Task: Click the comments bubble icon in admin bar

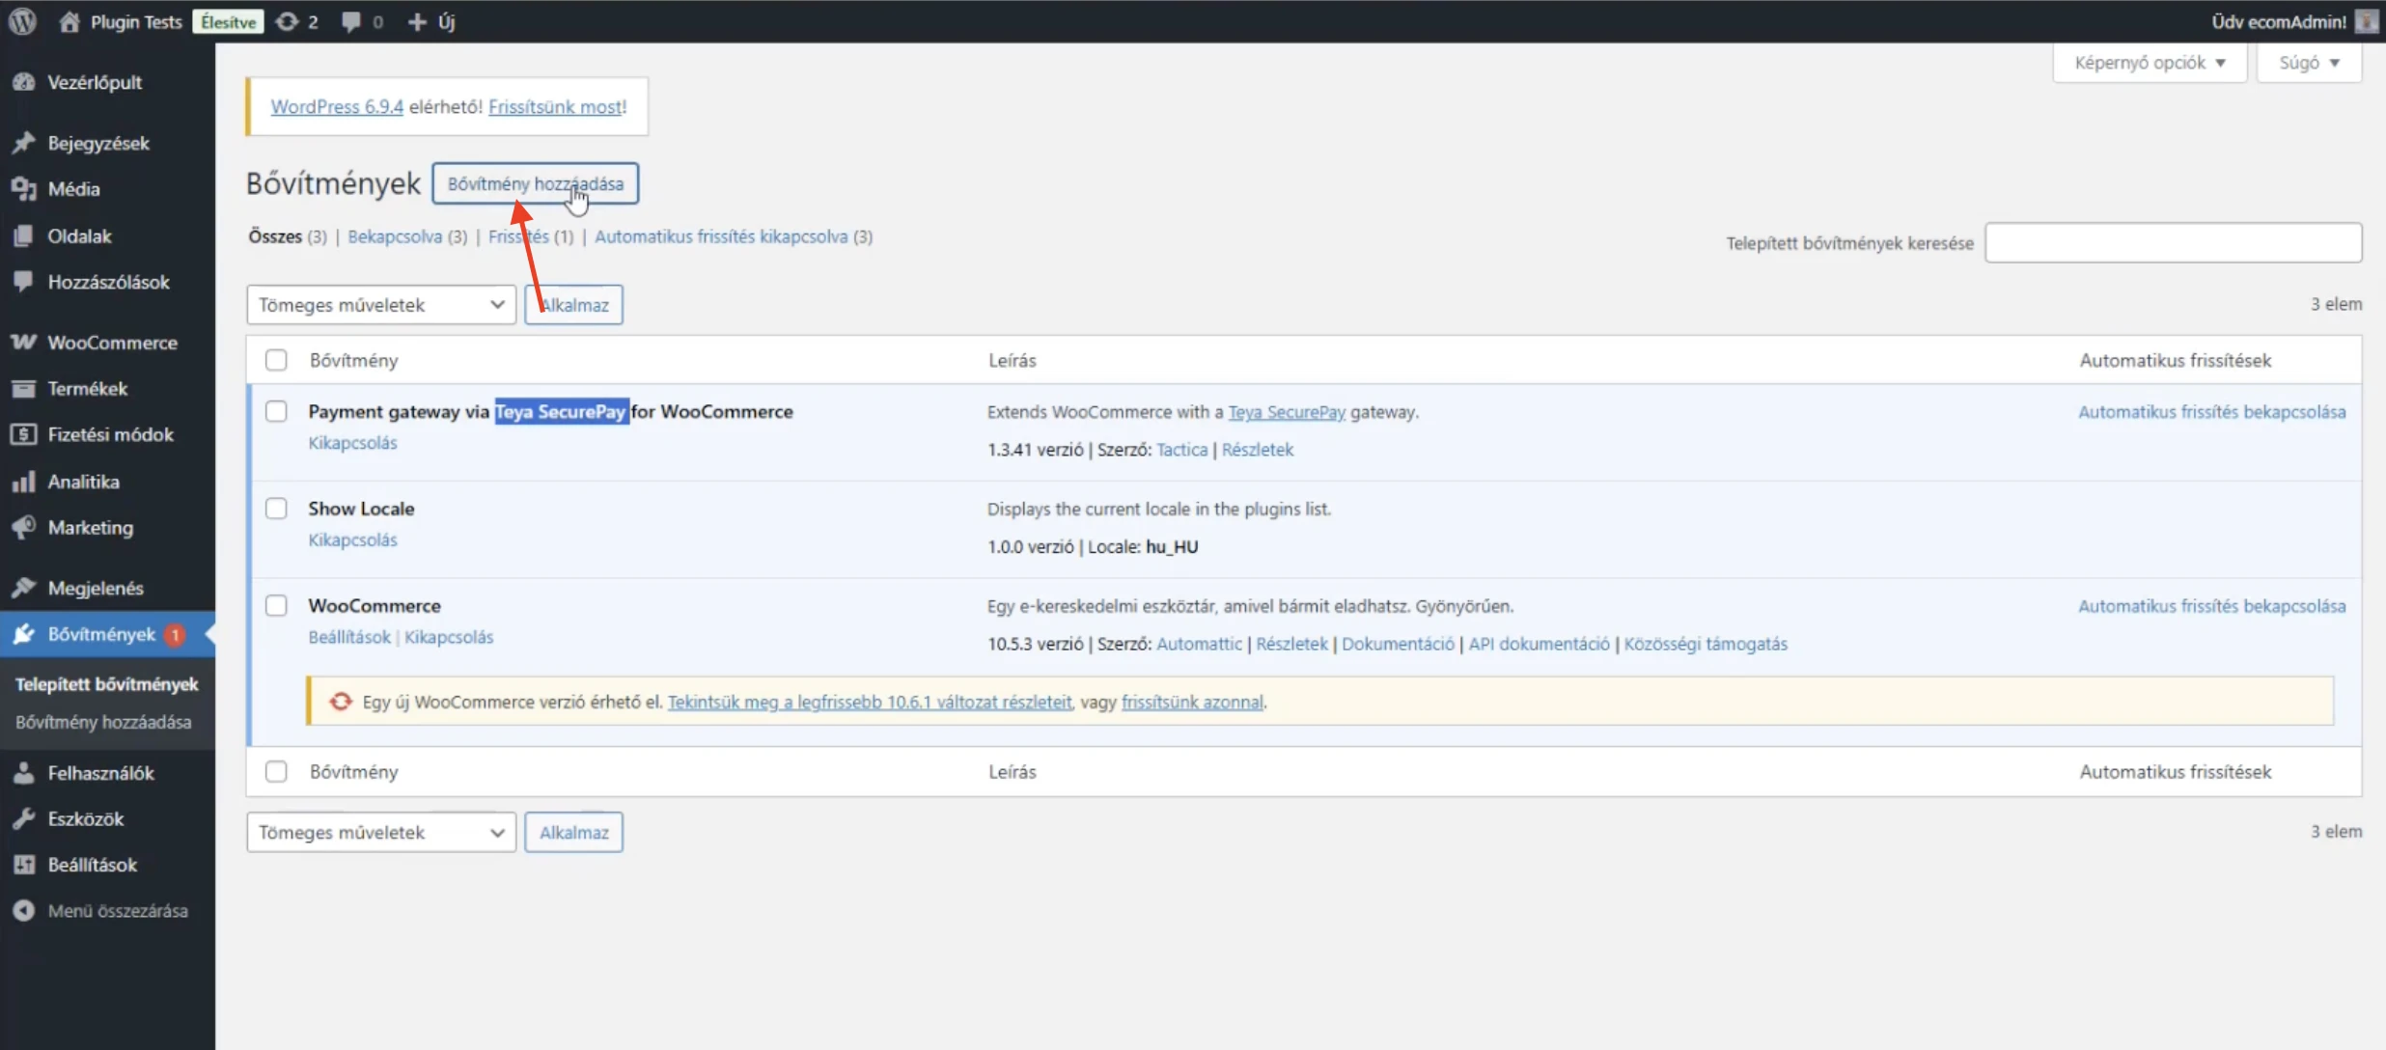Action: [351, 21]
